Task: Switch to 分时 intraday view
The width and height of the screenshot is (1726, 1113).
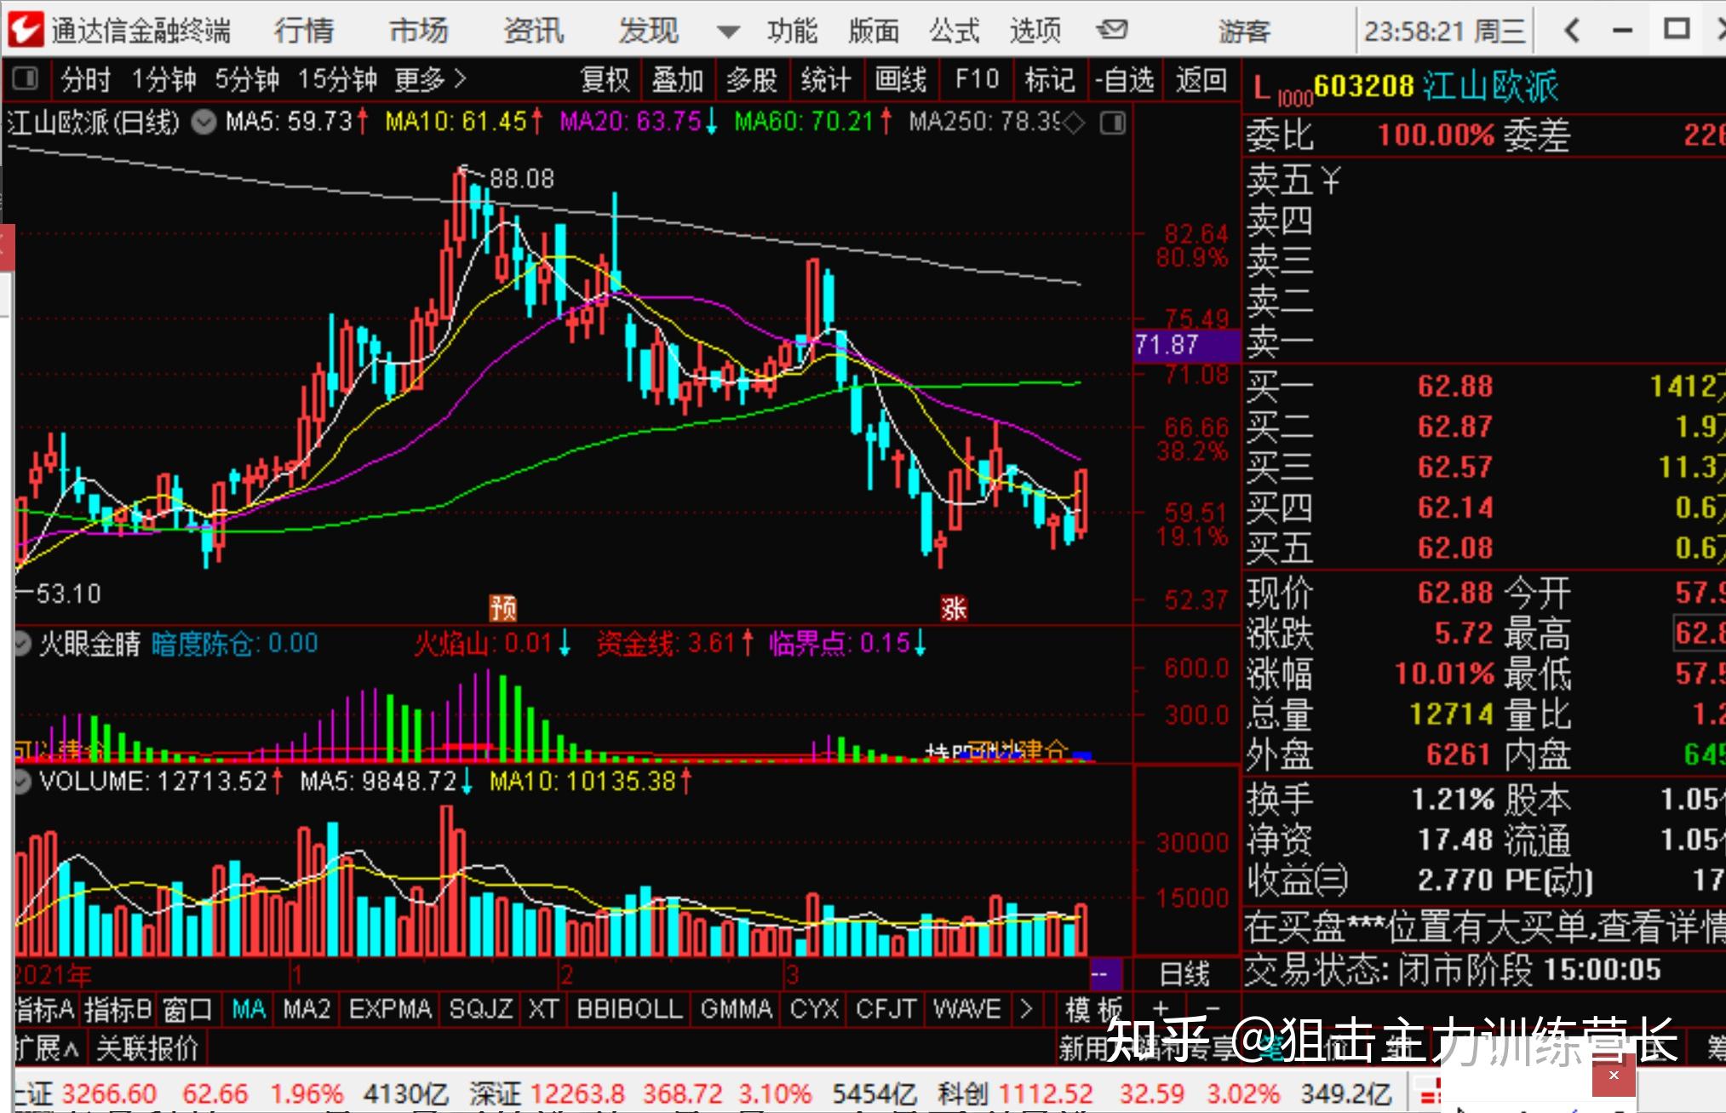Action: (85, 79)
